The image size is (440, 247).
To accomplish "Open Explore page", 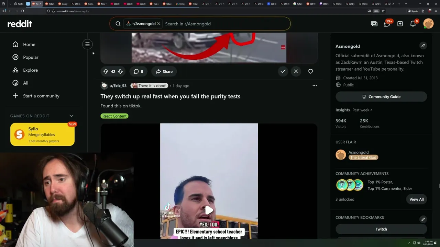I will (30, 70).
